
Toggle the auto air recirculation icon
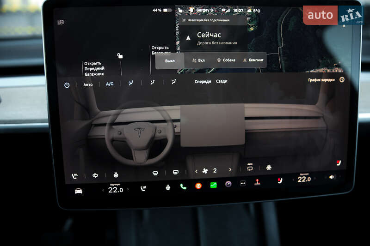click(x=250, y=168)
